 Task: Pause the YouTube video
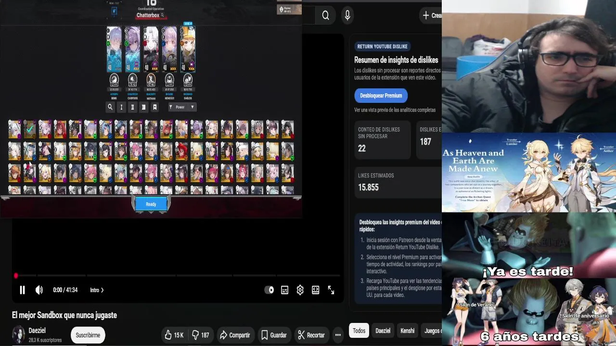pos(22,290)
